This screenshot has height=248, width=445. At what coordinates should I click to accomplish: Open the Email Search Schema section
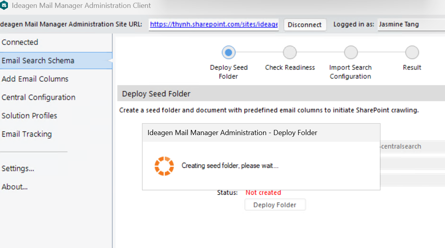click(x=56, y=60)
